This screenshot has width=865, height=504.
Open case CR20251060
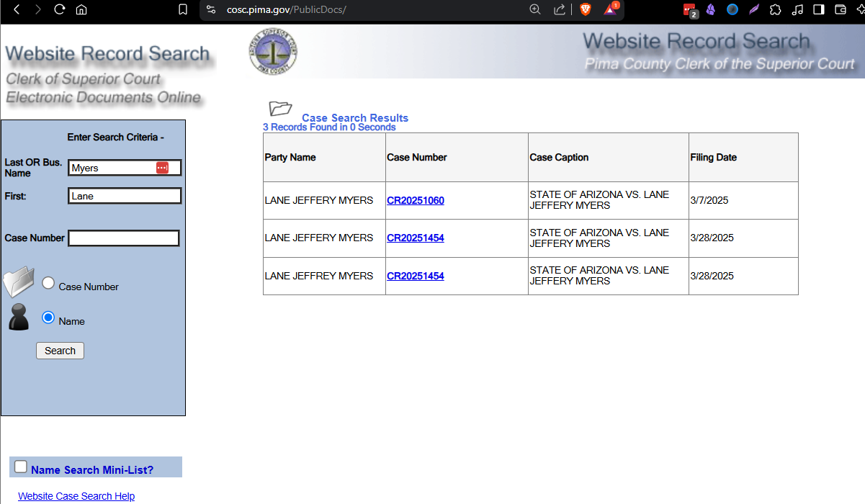[x=416, y=200]
